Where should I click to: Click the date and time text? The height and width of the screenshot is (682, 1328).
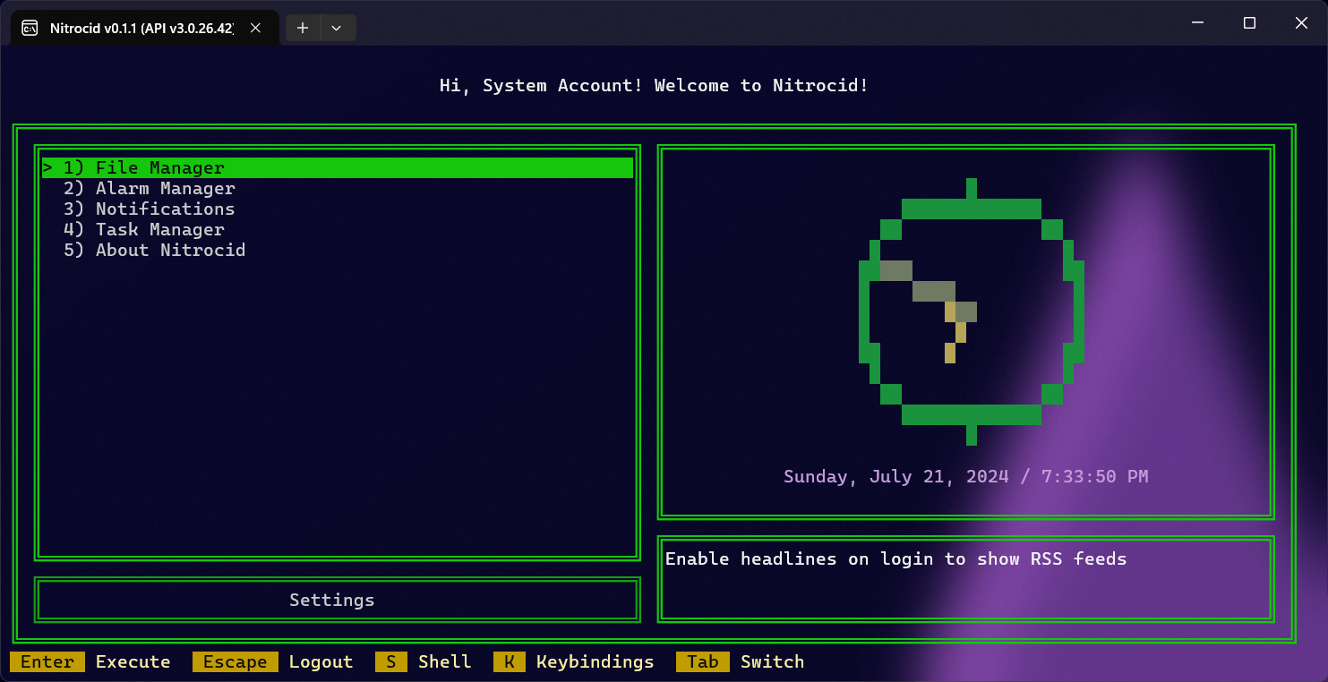coord(965,477)
